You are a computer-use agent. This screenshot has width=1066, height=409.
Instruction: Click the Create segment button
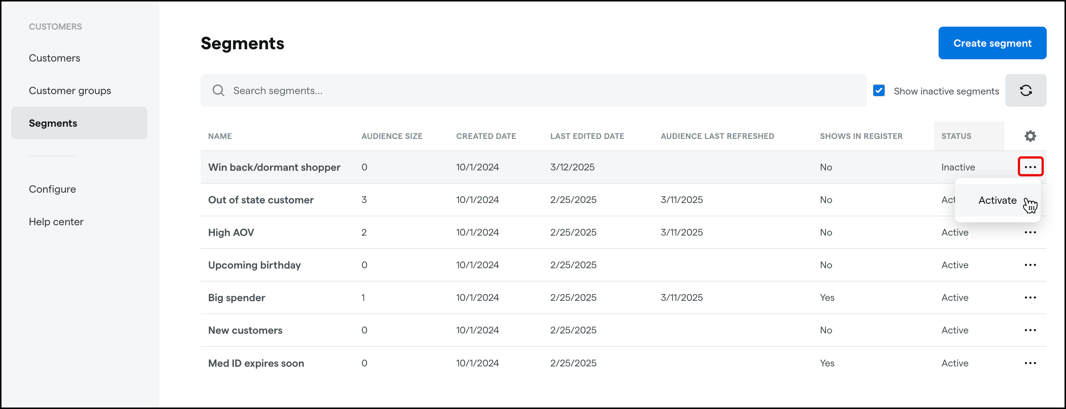(x=992, y=43)
